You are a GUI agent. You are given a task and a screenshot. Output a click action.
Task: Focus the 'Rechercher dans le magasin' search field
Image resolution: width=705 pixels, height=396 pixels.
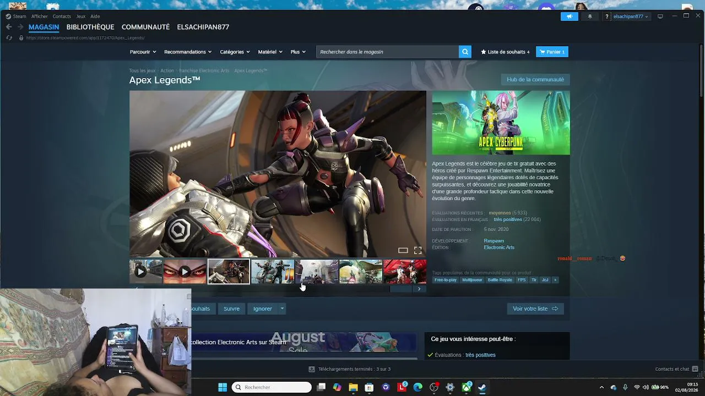pos(388,52)
